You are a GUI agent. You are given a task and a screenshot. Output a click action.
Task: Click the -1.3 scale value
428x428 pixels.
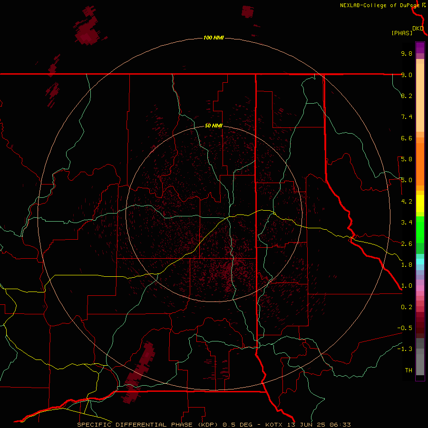click(x=405, y=349)
